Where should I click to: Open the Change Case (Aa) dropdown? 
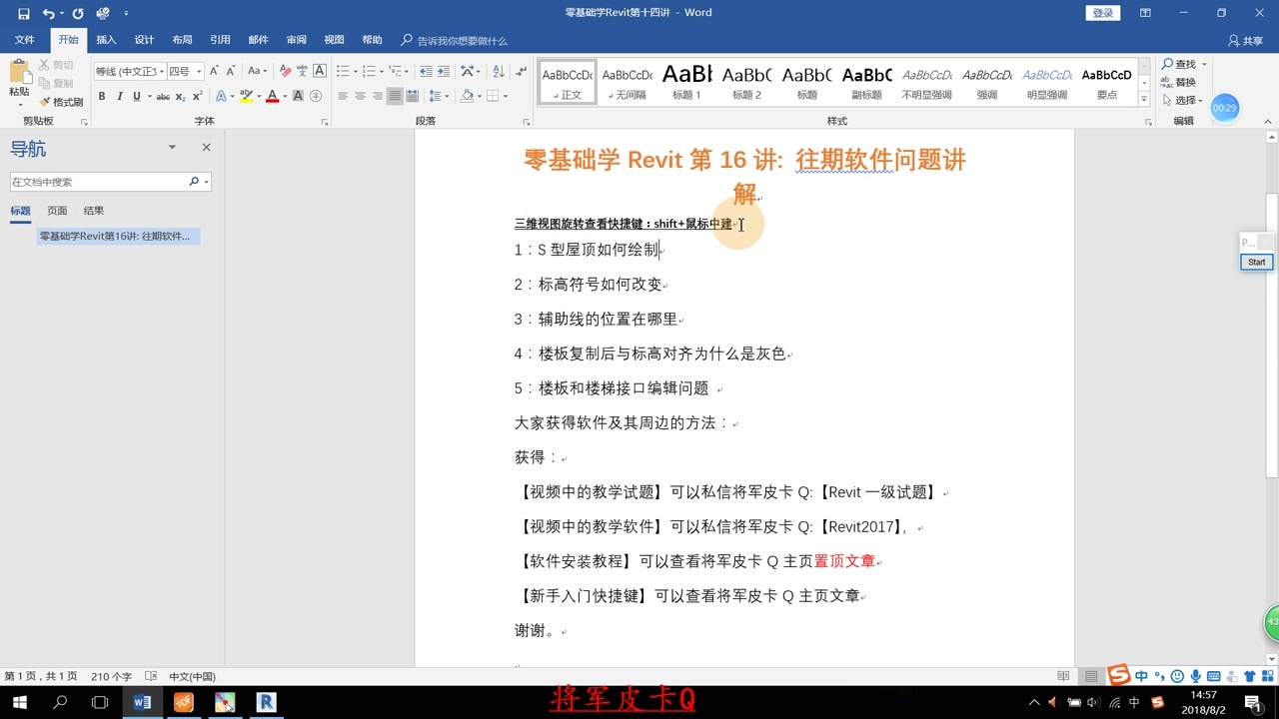[x=258, y=71]
